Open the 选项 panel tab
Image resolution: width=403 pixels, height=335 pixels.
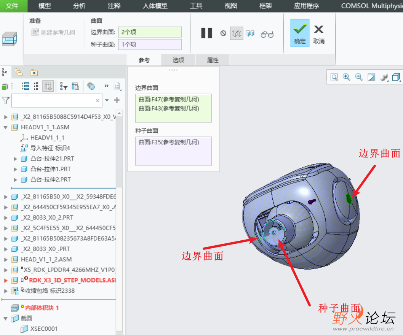click(178, 60)
